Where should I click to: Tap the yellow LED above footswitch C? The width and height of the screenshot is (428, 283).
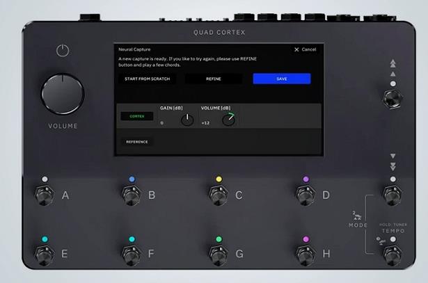click(219, 179)
